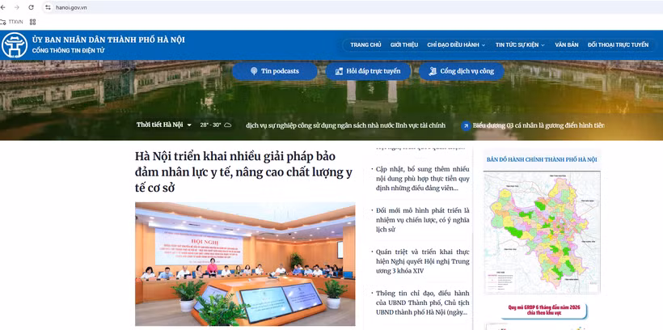The width and height of the screenshot is (663, 330).
Task: Open ticker news Biểu dương 03 cá nhân
Action: pyautogui.click(x=538, y=125)
